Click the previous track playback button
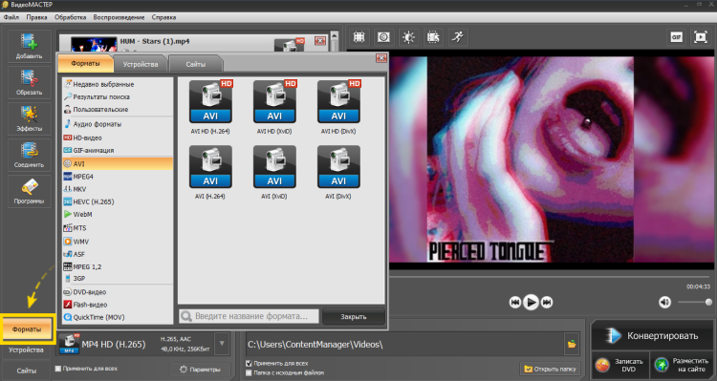 [515, 303]
